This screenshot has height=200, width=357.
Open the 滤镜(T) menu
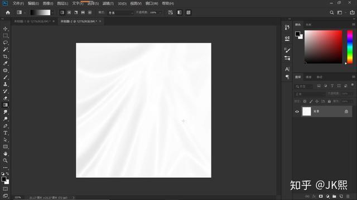[108, 3]
